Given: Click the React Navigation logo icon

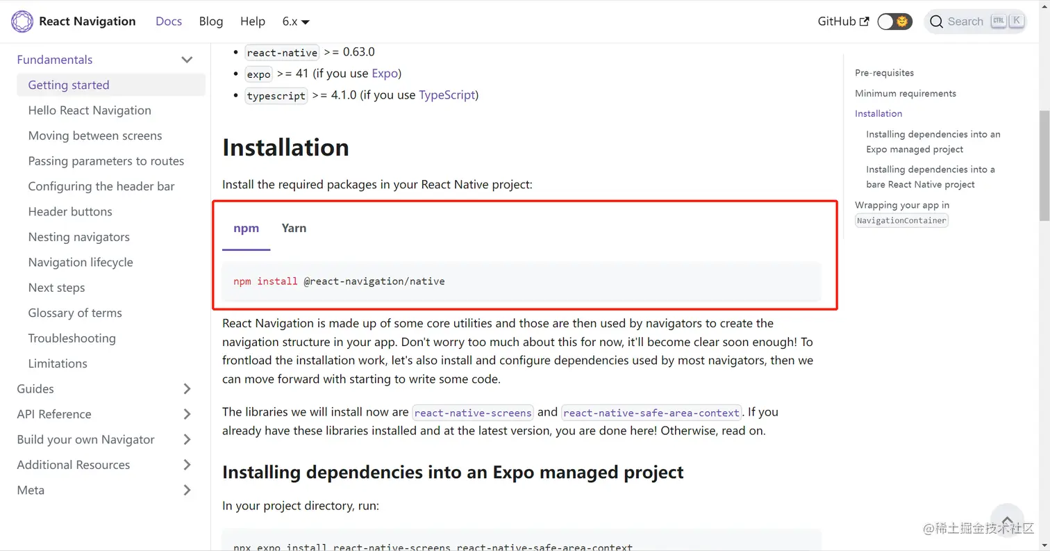Looking at the screenshot, I should pyautogui.click(x=22, y=22).
